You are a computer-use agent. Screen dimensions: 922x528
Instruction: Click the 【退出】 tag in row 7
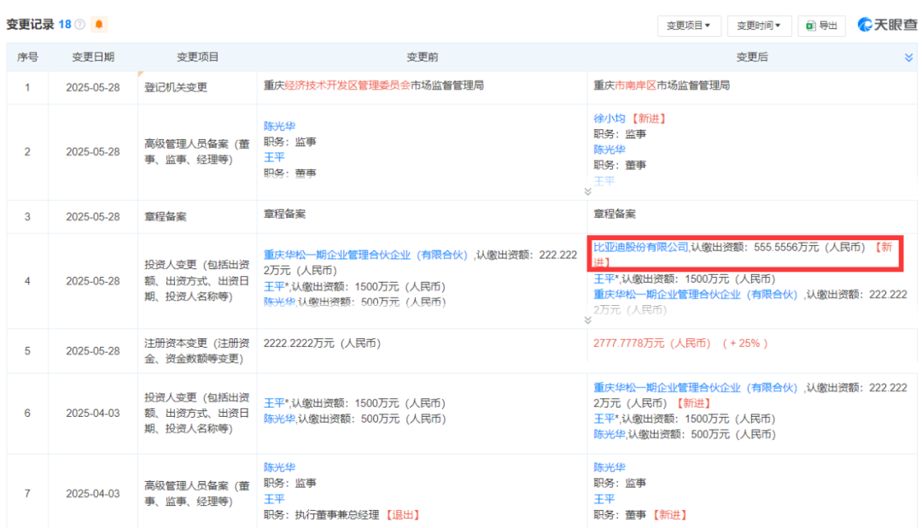(404, 515)
